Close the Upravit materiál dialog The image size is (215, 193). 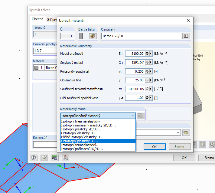189,21
